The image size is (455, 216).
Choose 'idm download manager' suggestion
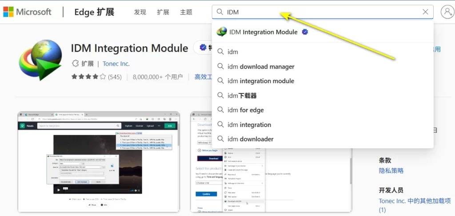(323, 66)
